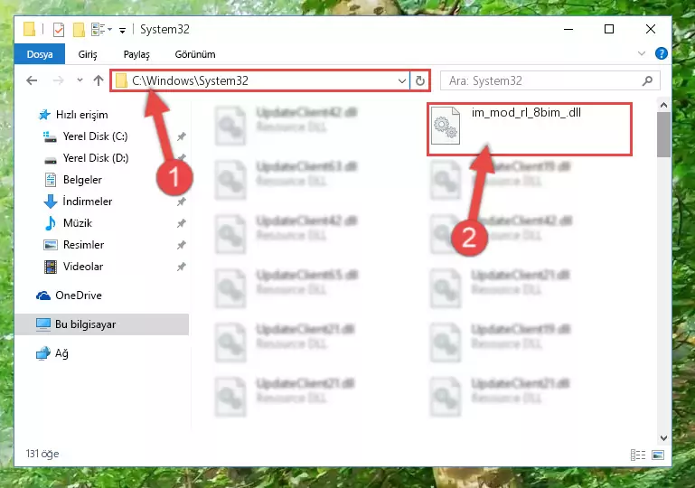Switch to large icons view in status bar
The height and width of the screenshot is (488, 695).
[x=658, y=455]
